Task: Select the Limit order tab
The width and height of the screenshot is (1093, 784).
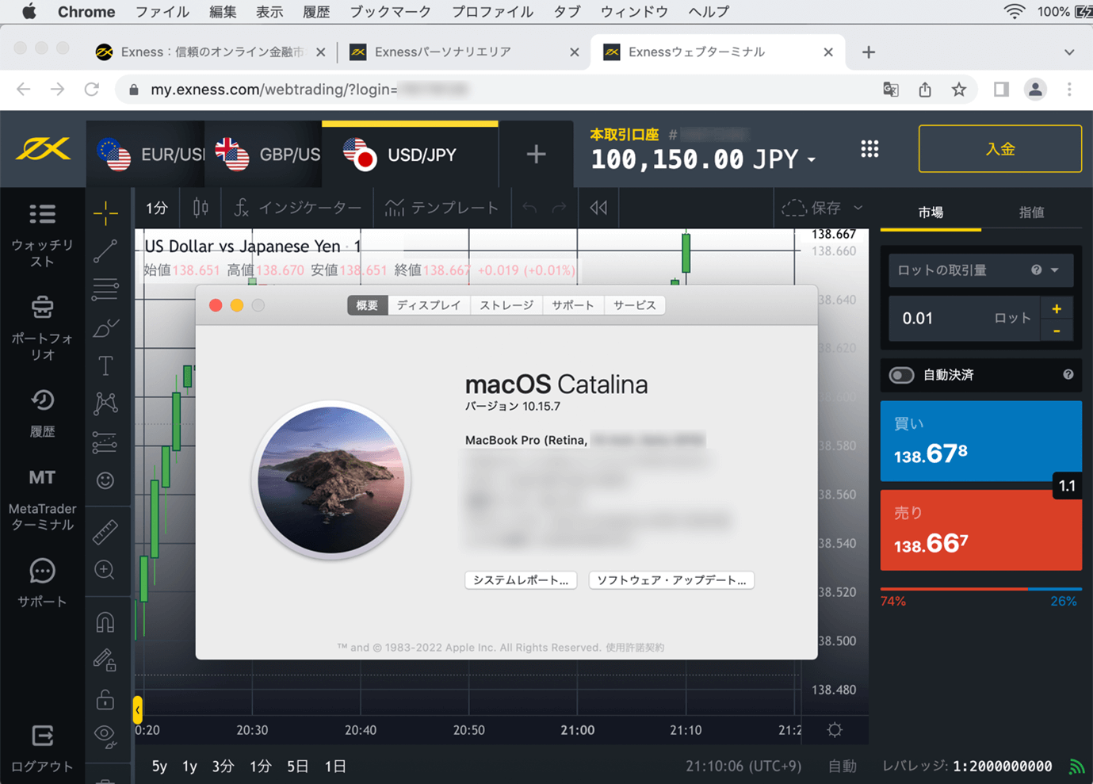Action: (x=1031, y=212)
